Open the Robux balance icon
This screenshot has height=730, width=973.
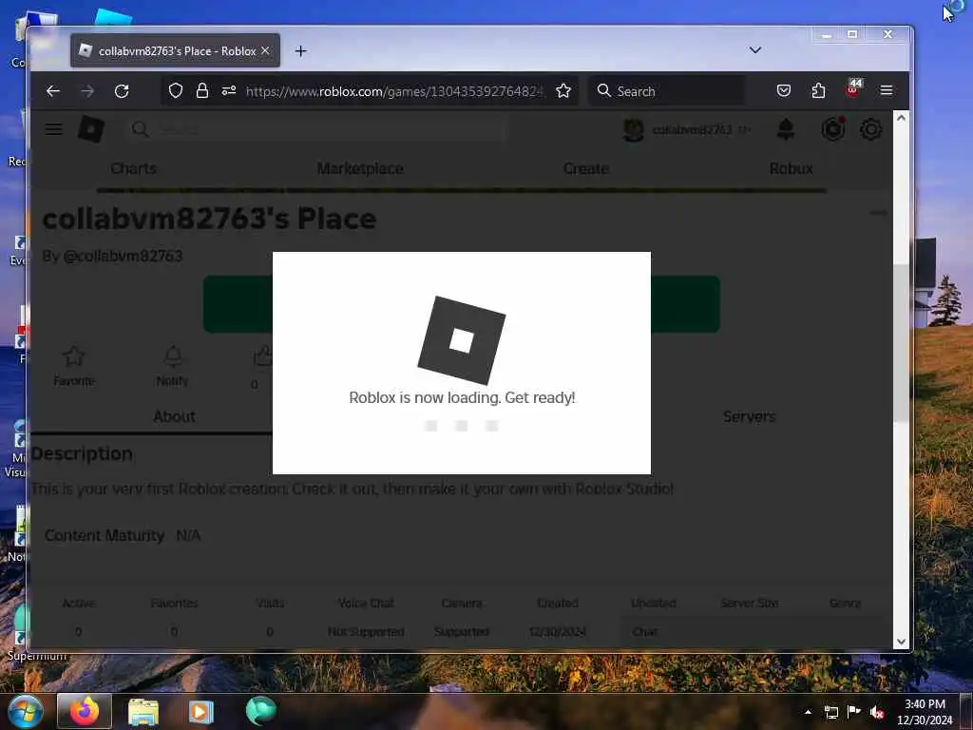coord(832,129)
